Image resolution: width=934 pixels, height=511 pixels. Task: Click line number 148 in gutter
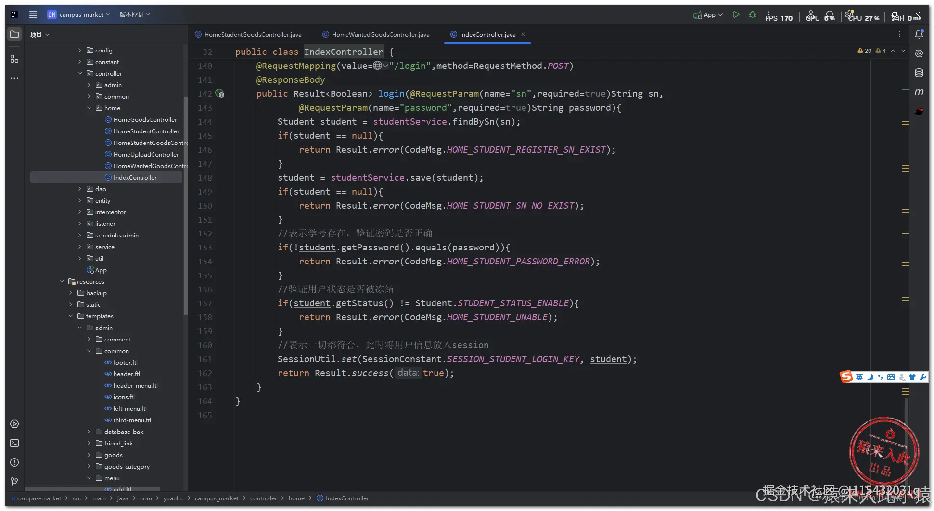205,178
